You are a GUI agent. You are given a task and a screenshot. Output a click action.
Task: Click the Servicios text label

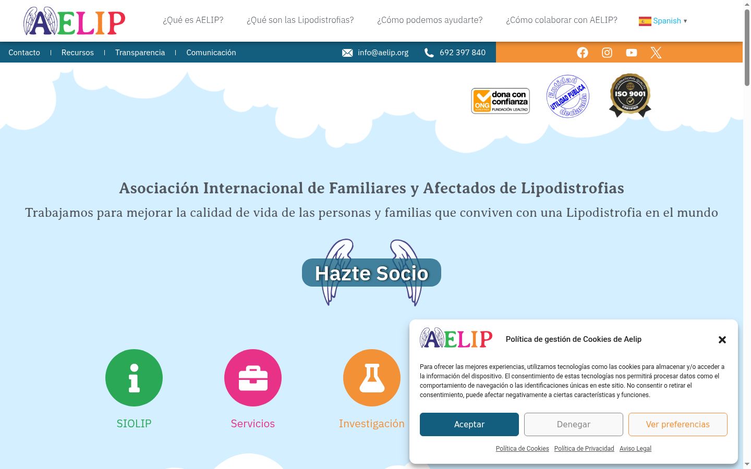(x=253, y=424)
